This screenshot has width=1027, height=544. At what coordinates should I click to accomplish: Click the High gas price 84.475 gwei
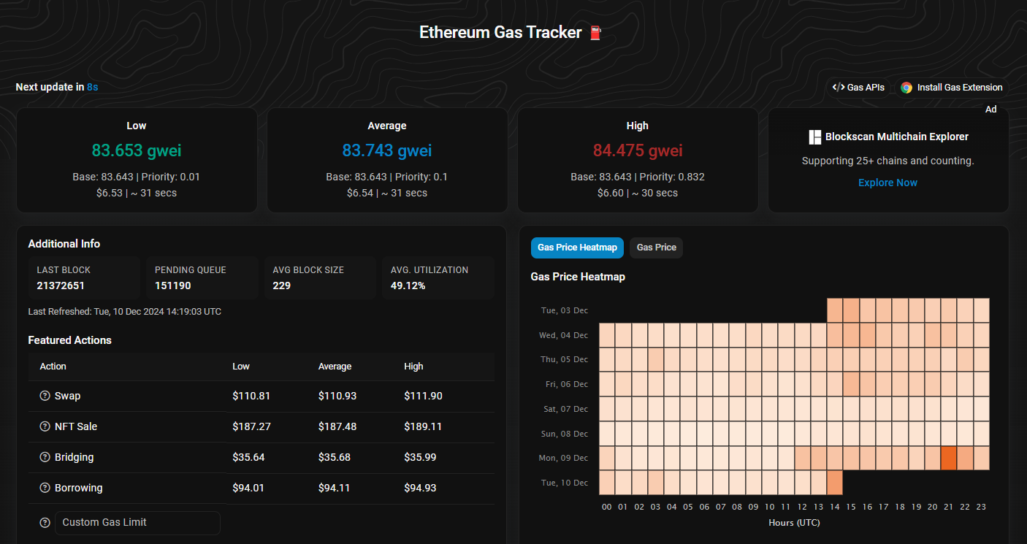[638, 150]
